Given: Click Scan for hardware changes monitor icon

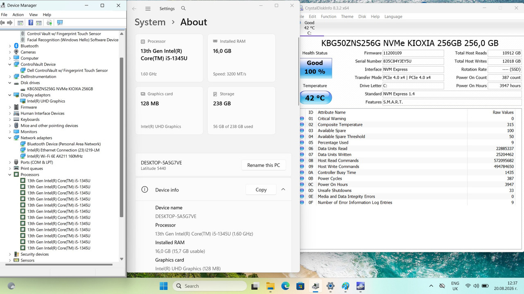Looking at the screenshot, I should tap(60, 23).
